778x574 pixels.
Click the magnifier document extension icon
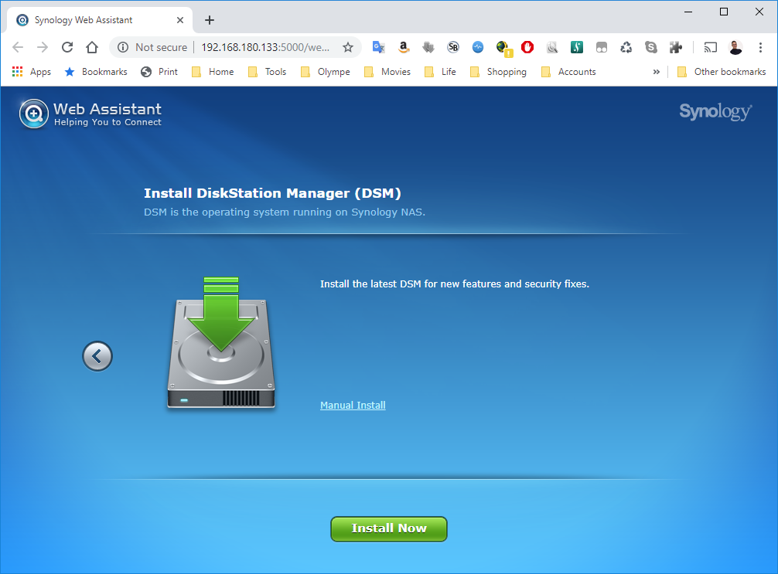551,47
